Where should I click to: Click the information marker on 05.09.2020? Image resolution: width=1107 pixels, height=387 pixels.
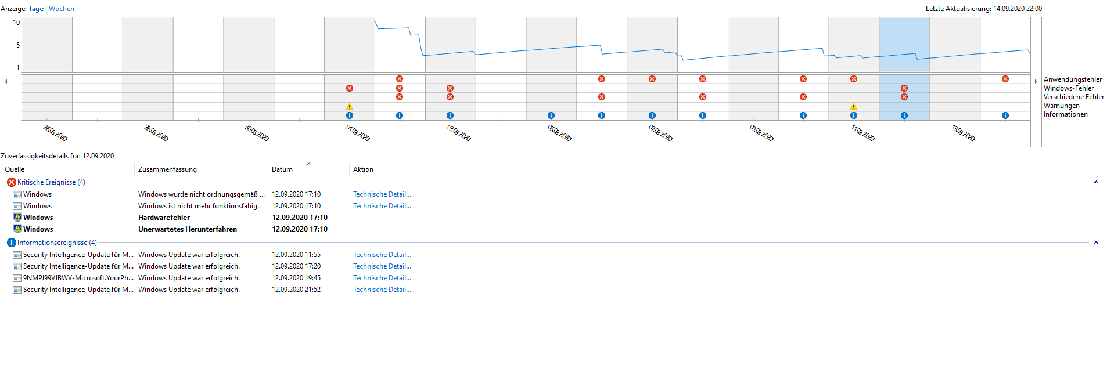tap(551, 115)
